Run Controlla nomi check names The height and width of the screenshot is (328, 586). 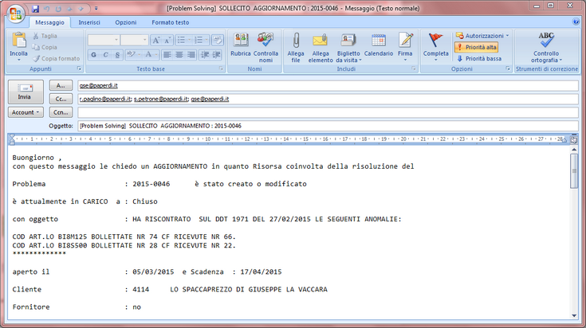pyautogui.click(x=265, y=48)
